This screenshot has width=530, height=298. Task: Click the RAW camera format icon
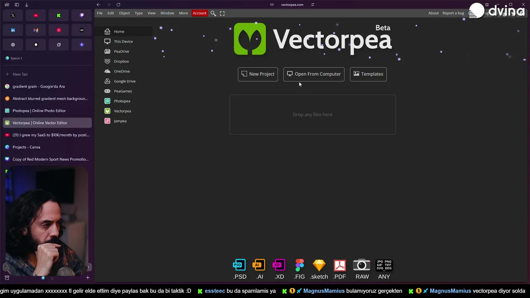point(362,269)
